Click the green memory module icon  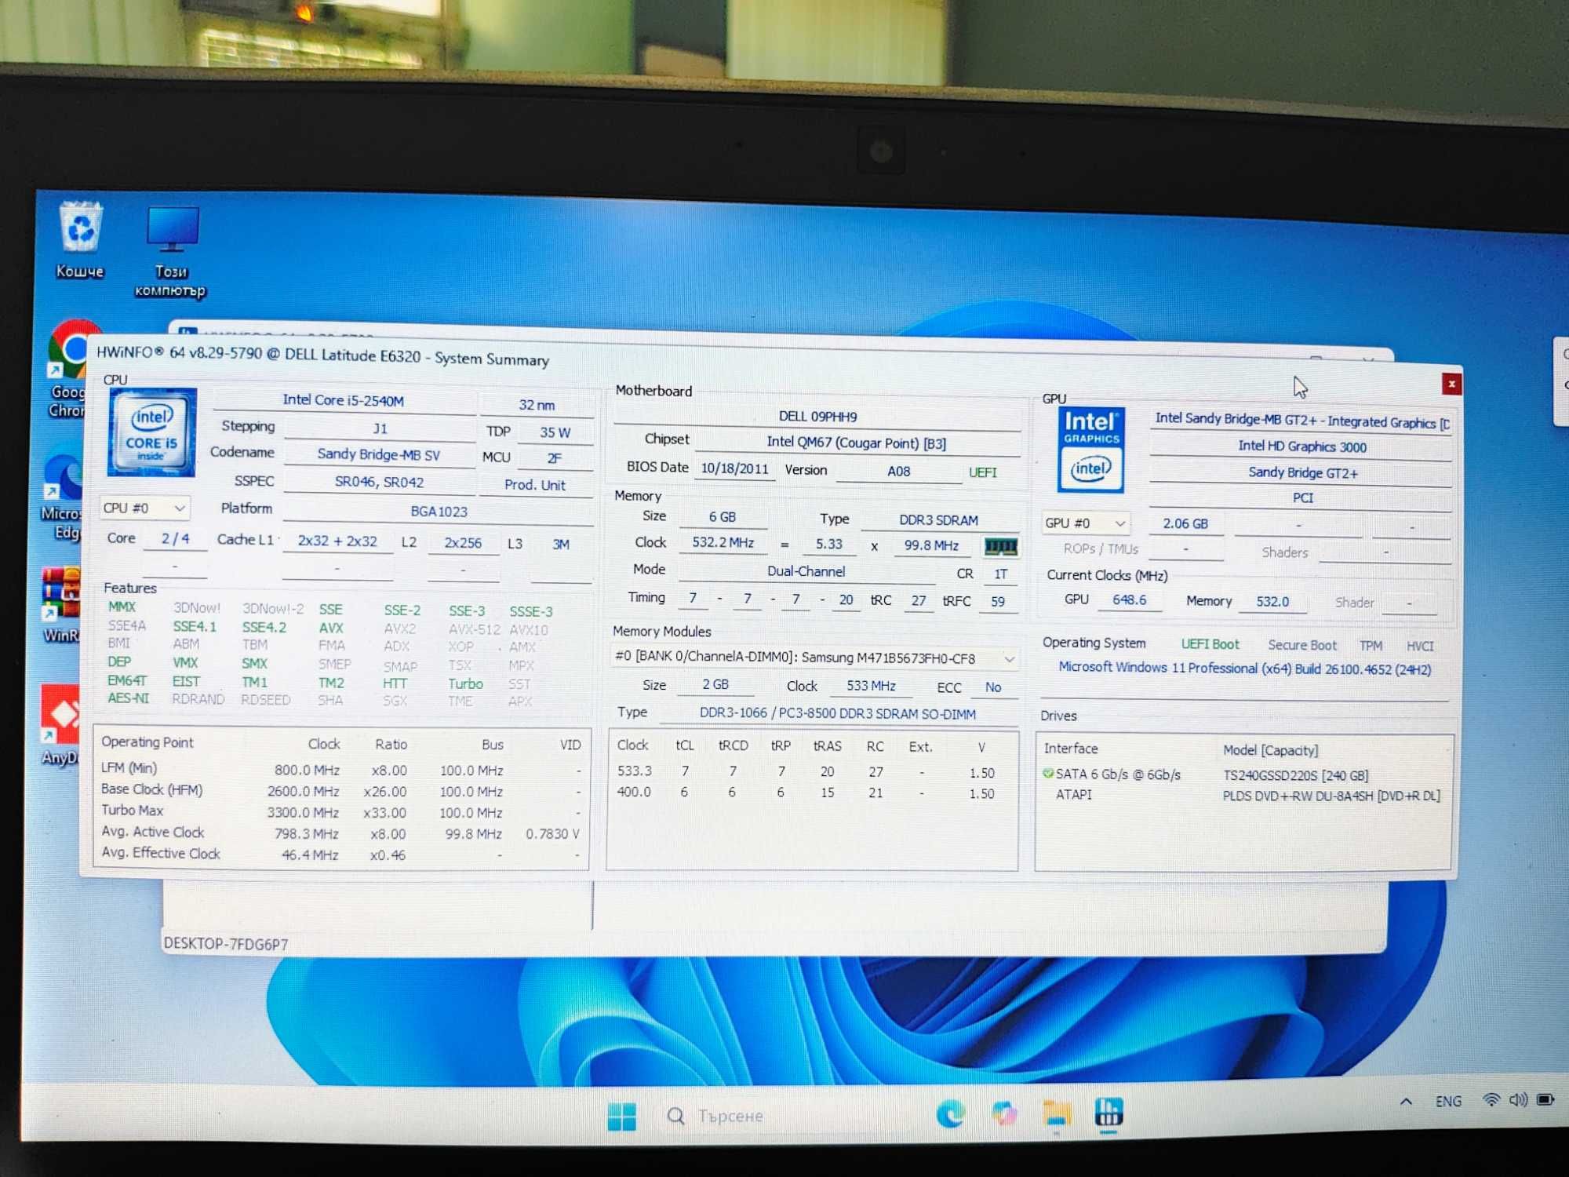tap(1000, 546)
